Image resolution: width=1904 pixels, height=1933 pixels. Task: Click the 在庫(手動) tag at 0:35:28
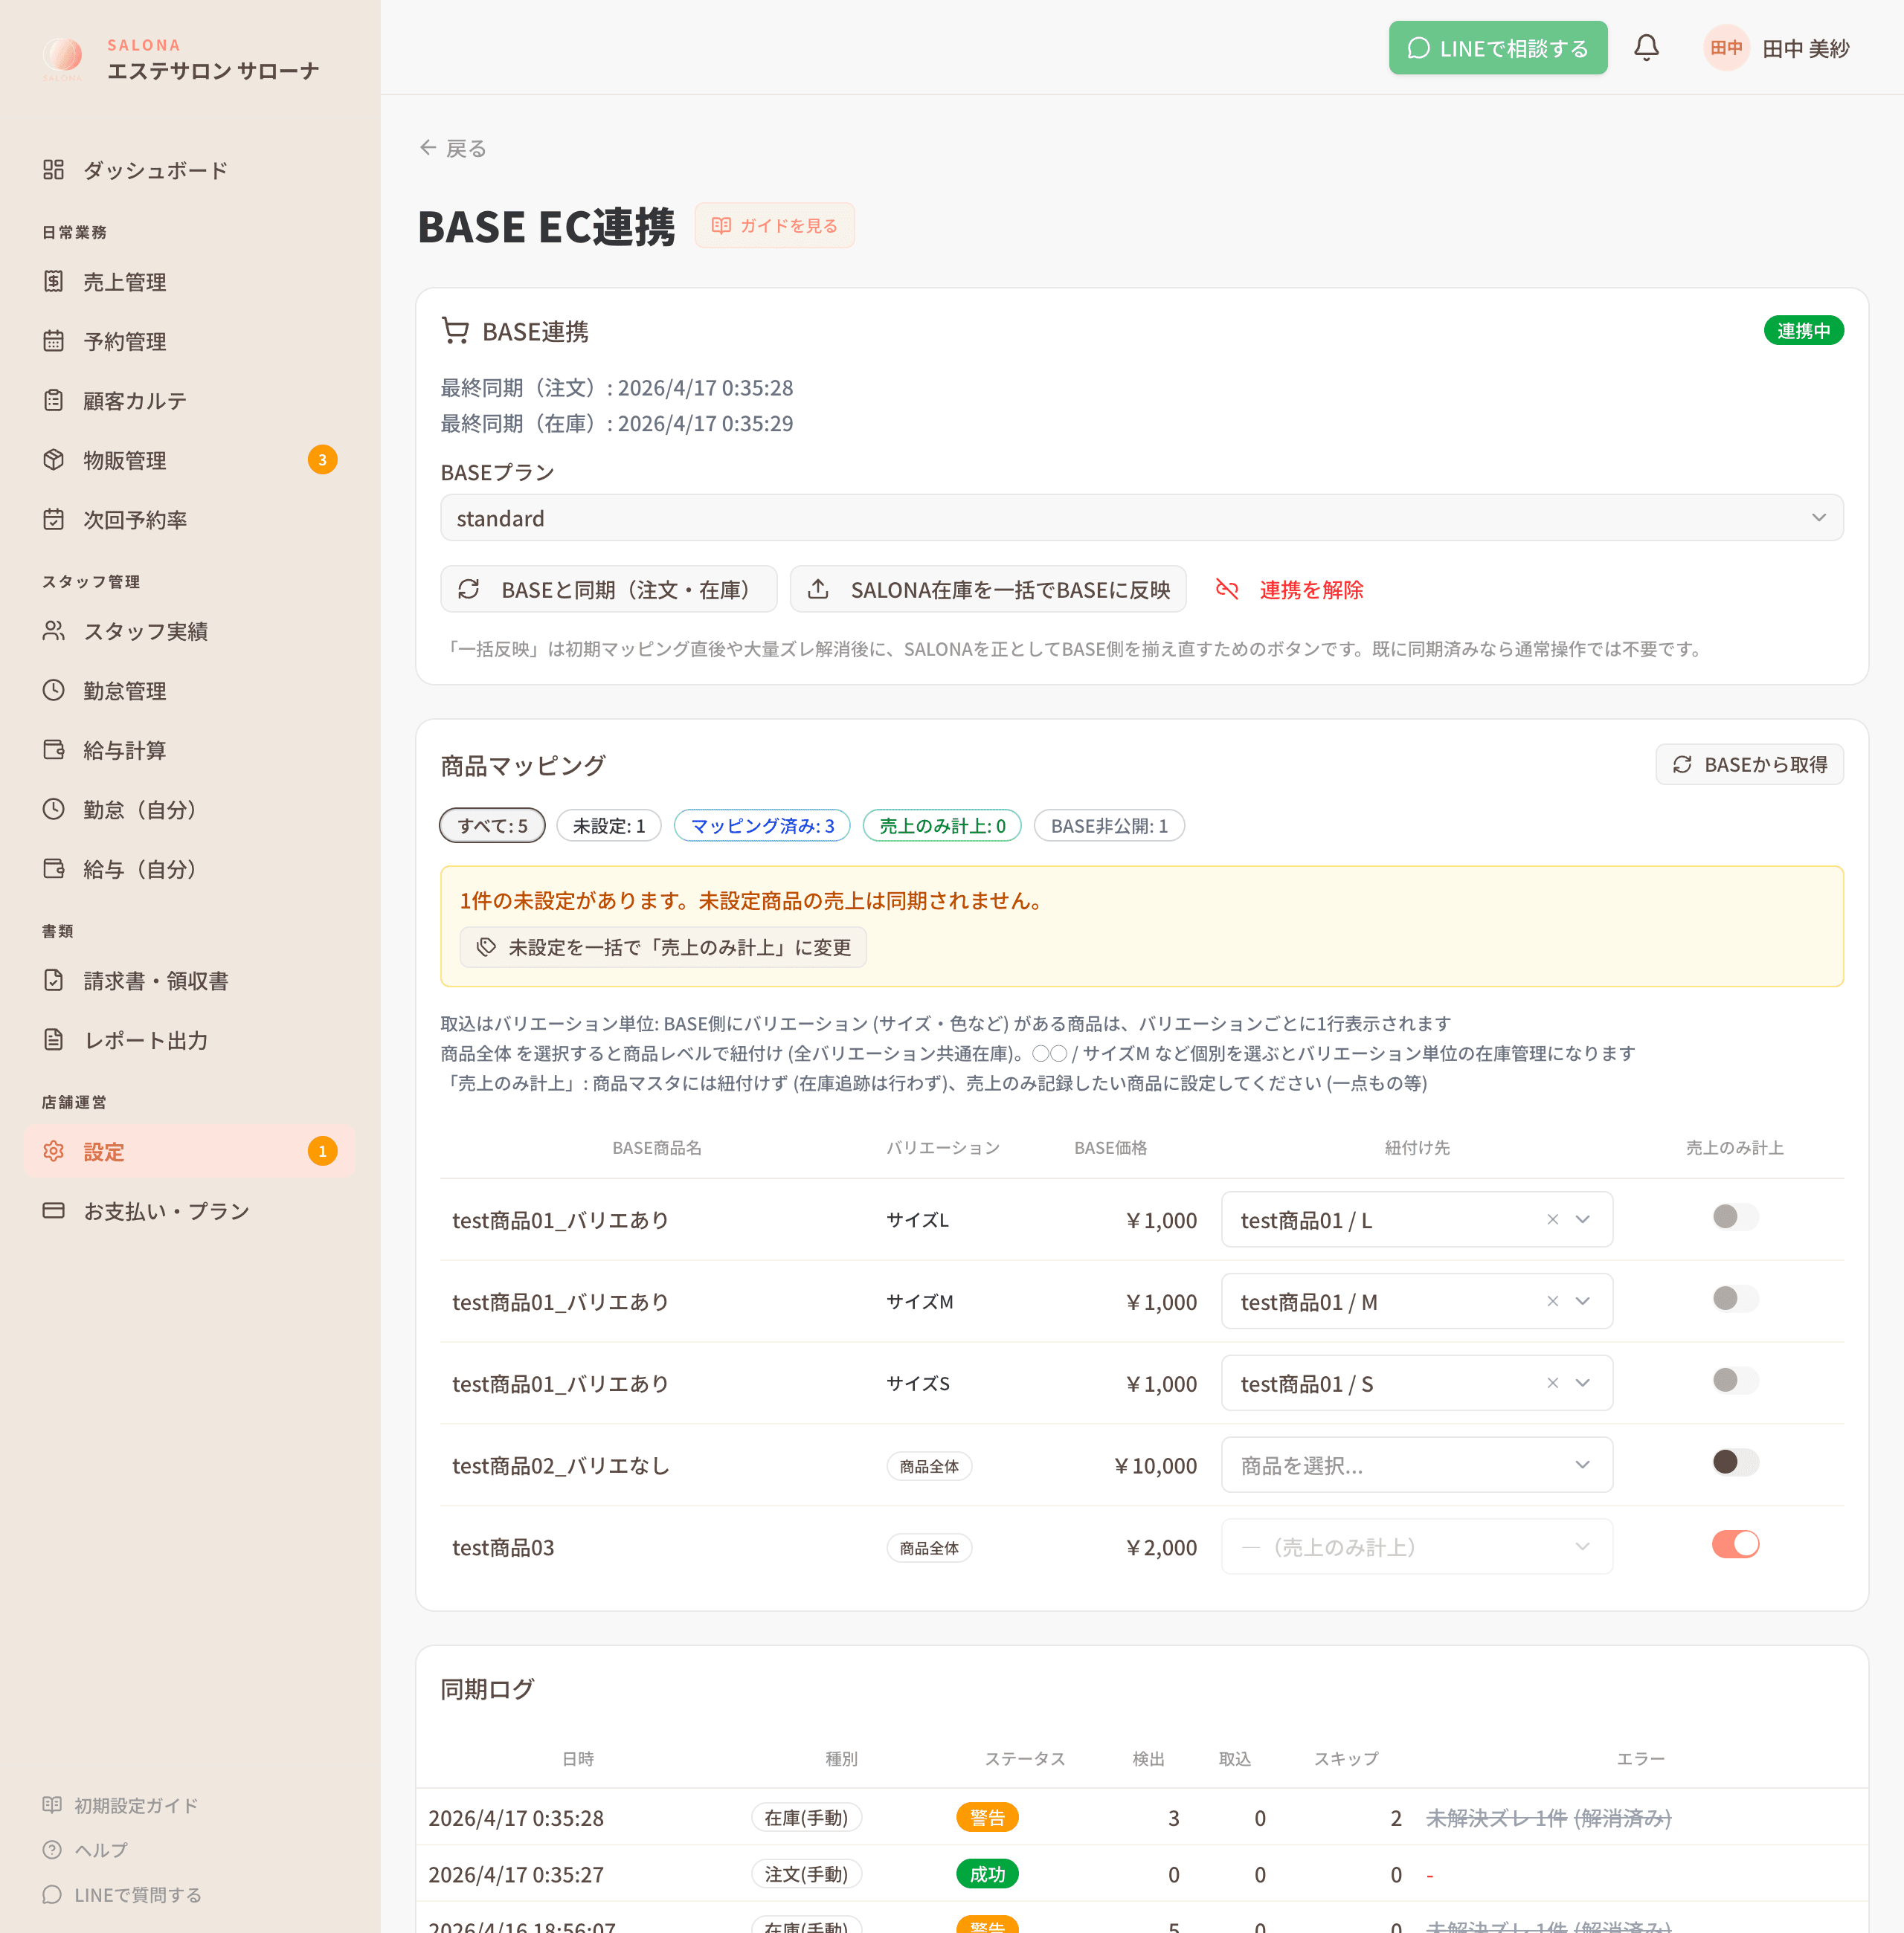point(806,1817)
